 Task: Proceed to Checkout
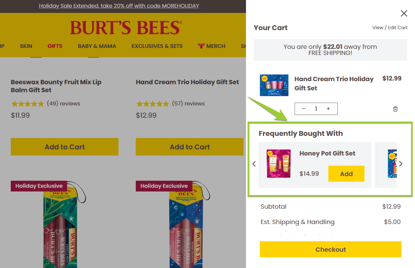point(330,249)
